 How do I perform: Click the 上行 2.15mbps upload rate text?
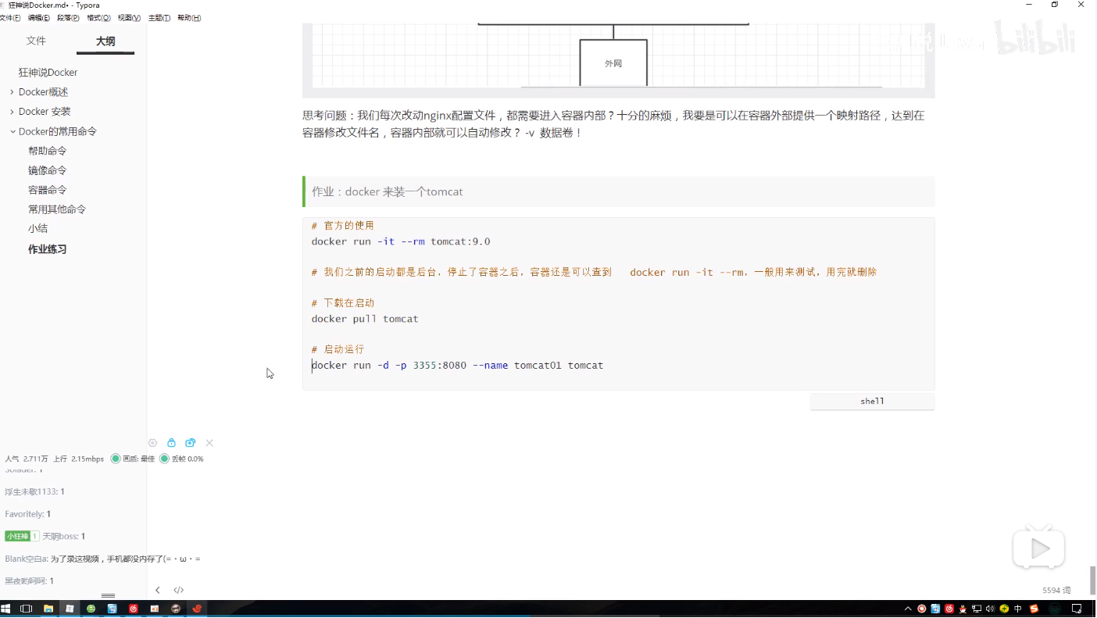point(78,459)
